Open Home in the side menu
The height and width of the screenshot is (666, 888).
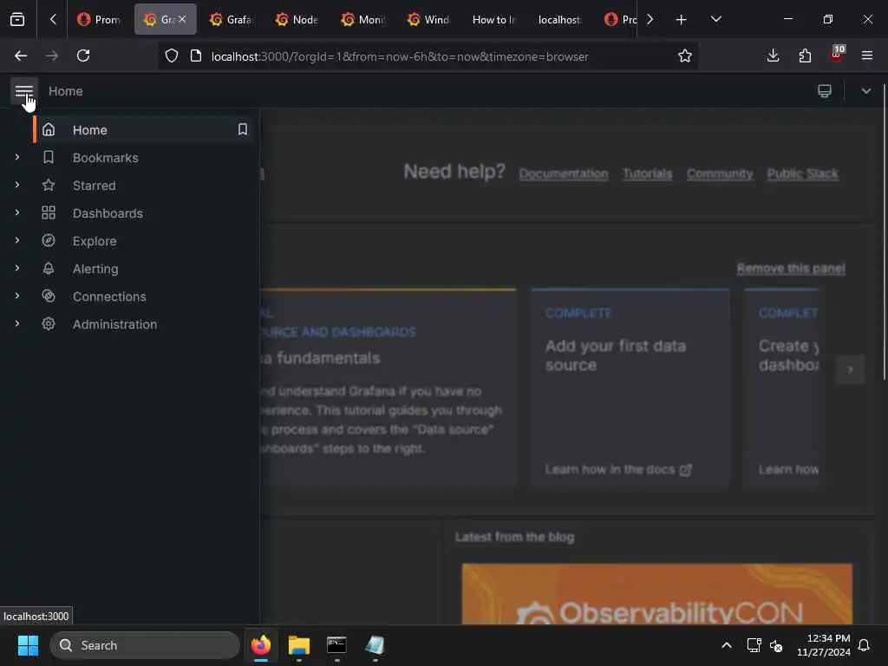89,130
